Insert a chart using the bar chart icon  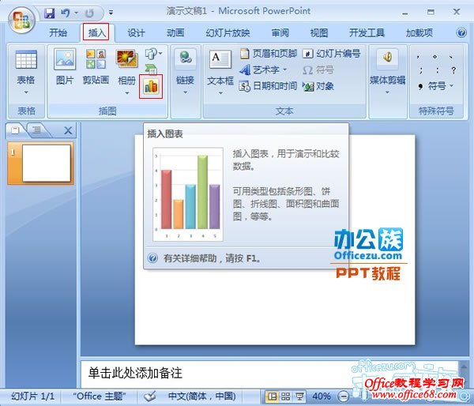(151, 86)
